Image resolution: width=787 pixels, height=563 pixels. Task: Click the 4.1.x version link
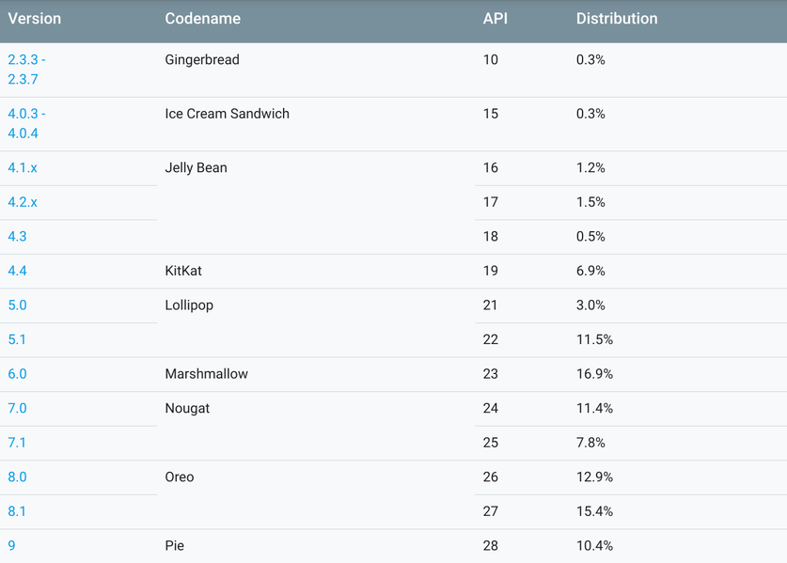23,168
